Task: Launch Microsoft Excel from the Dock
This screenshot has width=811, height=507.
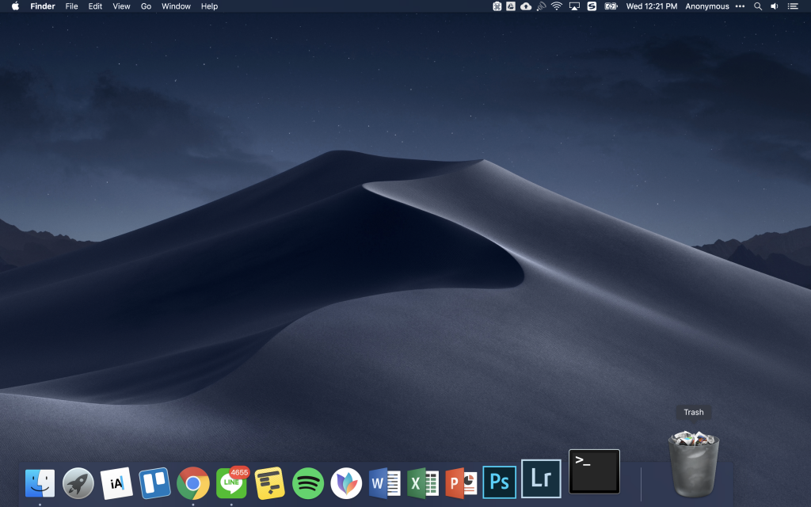Action: pyautogui.click(x=423, y=483)
